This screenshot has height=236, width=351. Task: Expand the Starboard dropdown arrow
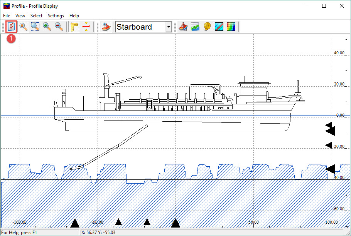pyautogui.click(x=169, y=27)
